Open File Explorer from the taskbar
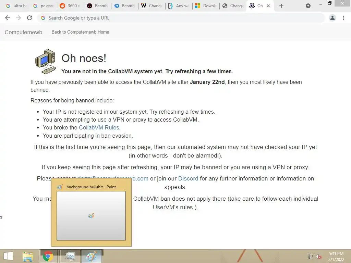This screenshot has width=351, height=263. click(28, 256)
